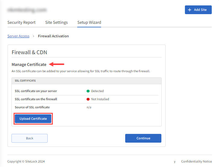
Task: Click the green Detected status dot
Action: point(88,91)
